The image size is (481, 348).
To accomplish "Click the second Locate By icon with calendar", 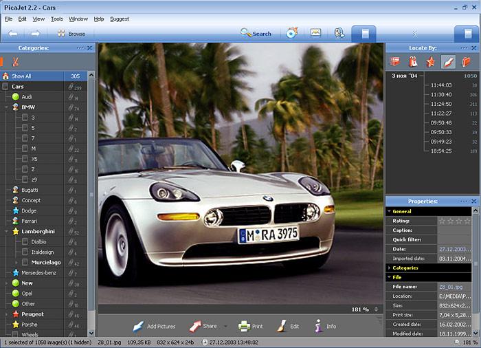I will click(x=413, y=62).
